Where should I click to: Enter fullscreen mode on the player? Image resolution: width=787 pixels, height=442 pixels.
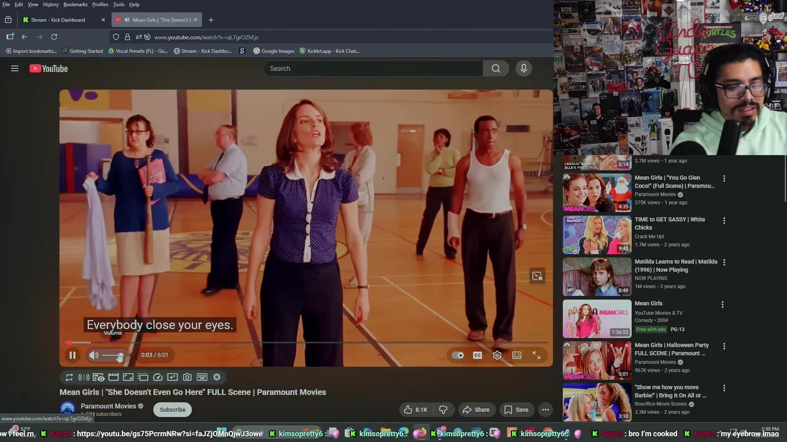pos(537,355)
